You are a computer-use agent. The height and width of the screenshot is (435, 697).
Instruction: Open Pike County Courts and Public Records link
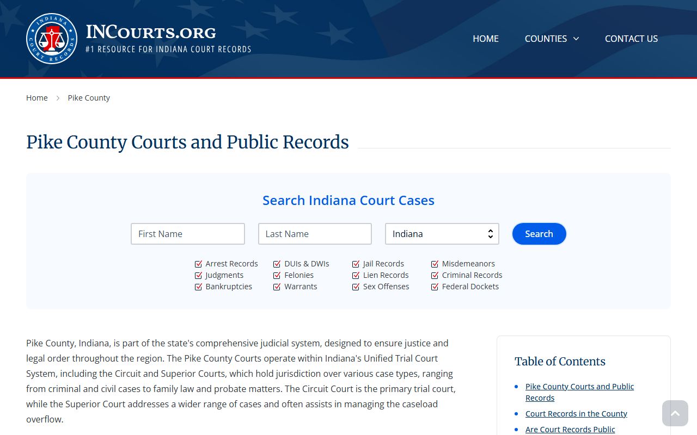coord(579,392)
